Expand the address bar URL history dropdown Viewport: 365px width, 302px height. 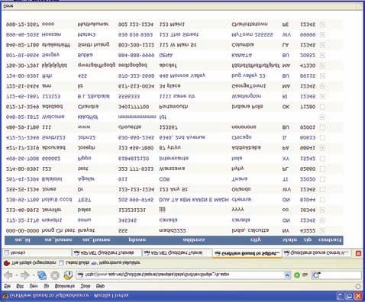287,275
